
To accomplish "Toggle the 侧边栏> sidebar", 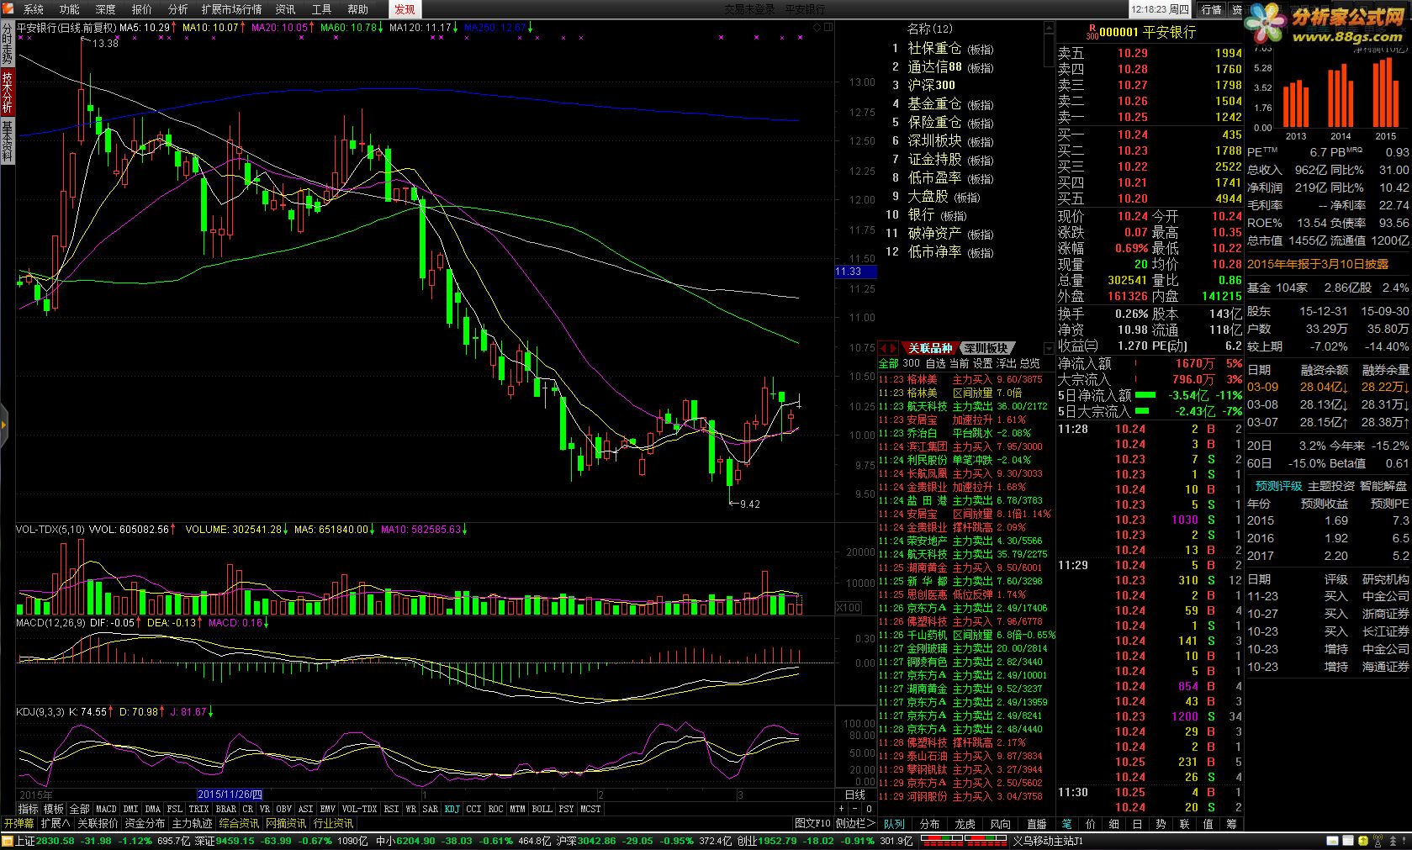I will tap(855, 823).
